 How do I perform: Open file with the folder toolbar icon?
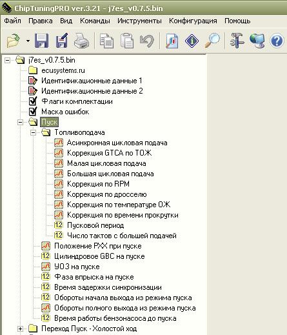(x=14, y=40)
